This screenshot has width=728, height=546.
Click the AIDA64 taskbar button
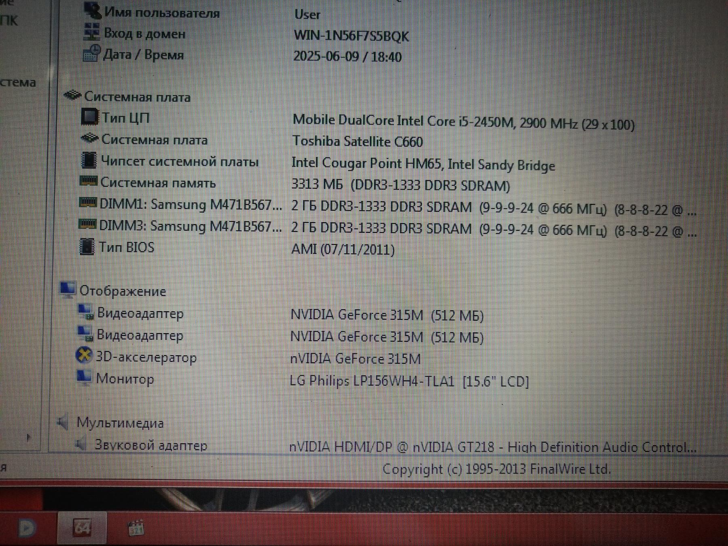click(x=82, y=527)
